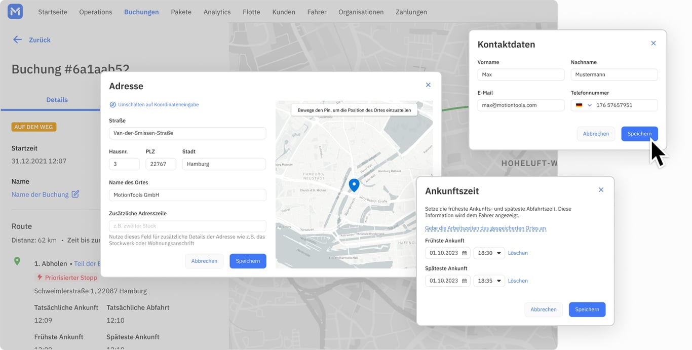Click Abbrechen in the Kontaktdaten dialog
Viewport: 692px width, 350px height.
[x=596, y=134]
